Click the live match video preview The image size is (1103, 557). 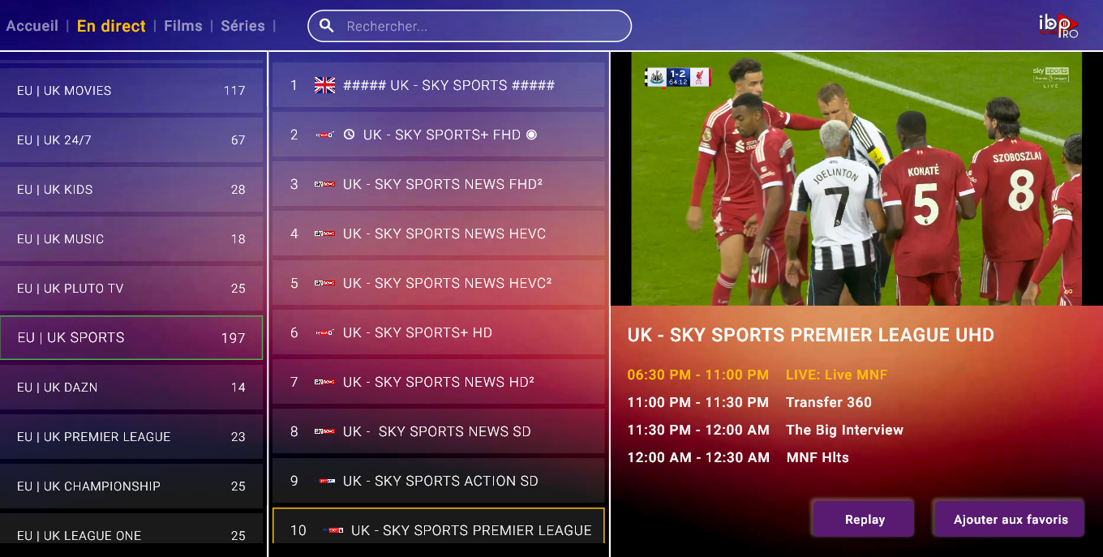point(856,179)
